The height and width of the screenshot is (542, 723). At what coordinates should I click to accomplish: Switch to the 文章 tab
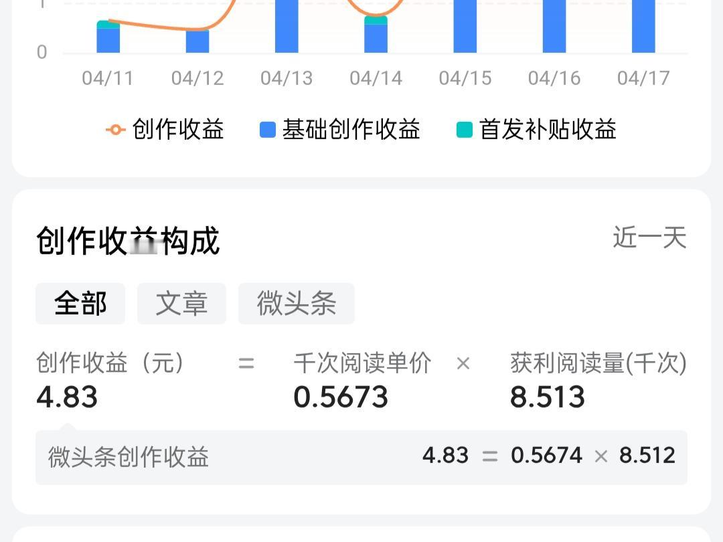click(181, 303)
